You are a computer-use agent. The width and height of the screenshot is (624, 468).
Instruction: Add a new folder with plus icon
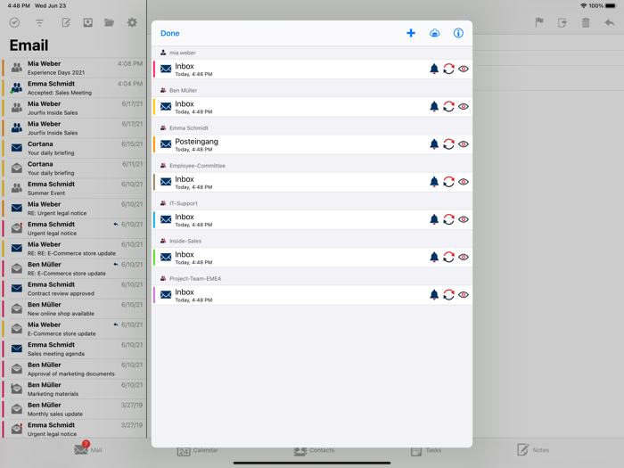(411, 33)
